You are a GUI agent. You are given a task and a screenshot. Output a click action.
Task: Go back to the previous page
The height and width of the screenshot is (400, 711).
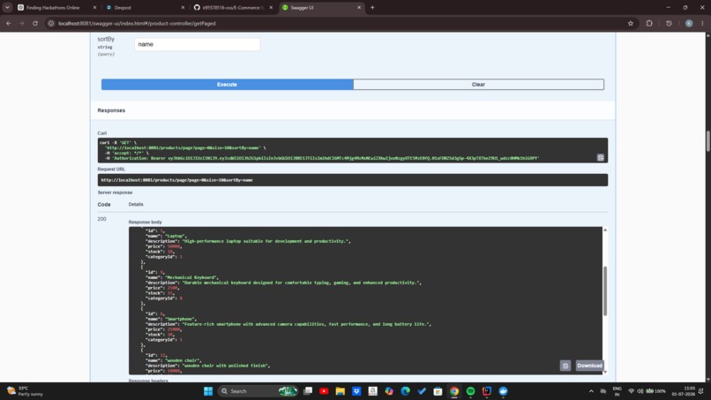point(9,24)
